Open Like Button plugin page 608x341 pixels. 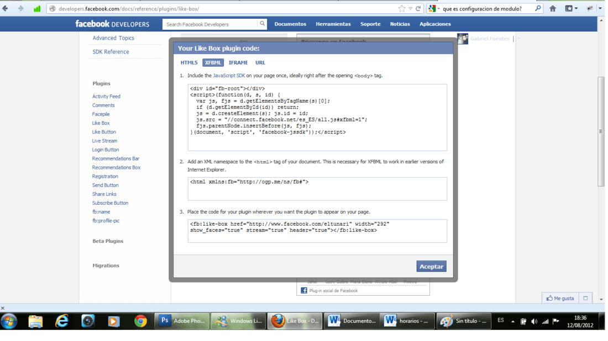point(104,132)
